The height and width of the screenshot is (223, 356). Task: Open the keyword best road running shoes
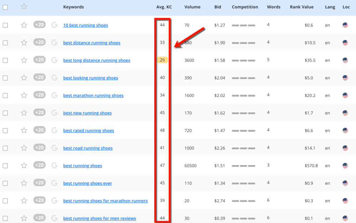click(x=88, y=148)
